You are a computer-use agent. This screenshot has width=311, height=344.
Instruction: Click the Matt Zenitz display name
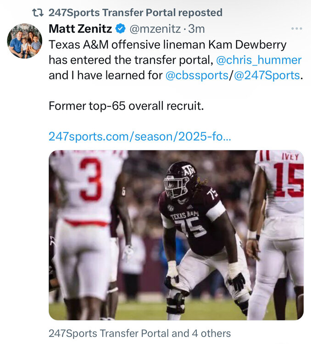point(80,29)
